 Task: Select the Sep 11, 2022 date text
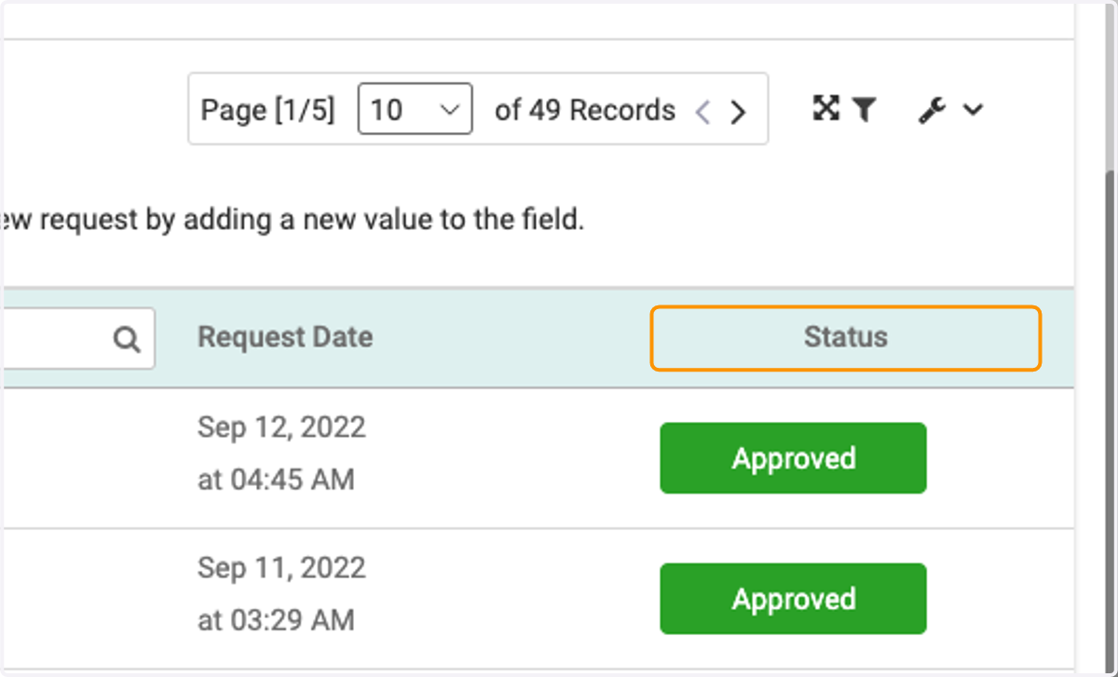tap(281, 568)
